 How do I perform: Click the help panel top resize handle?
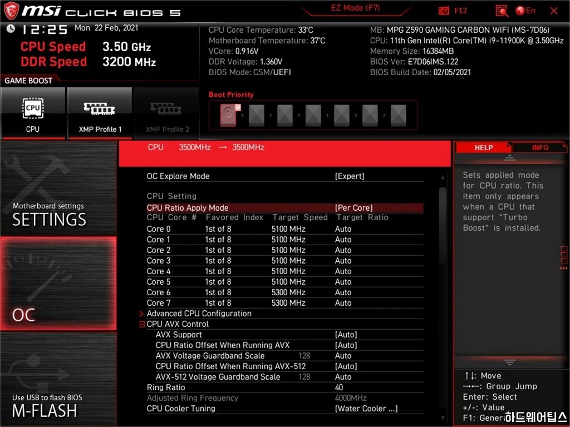[510, 158]
